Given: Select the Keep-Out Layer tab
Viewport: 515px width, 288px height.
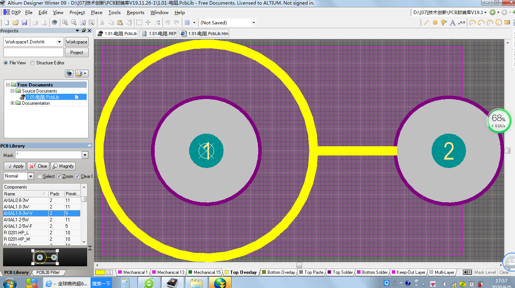Looking at the screenshot, I should click(x=408, y=272).
